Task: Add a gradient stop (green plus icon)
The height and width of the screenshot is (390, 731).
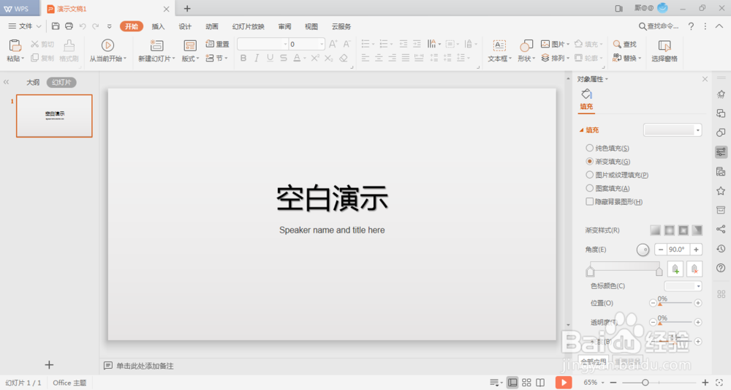Action: pyautogui.click(x=675, y=269)
